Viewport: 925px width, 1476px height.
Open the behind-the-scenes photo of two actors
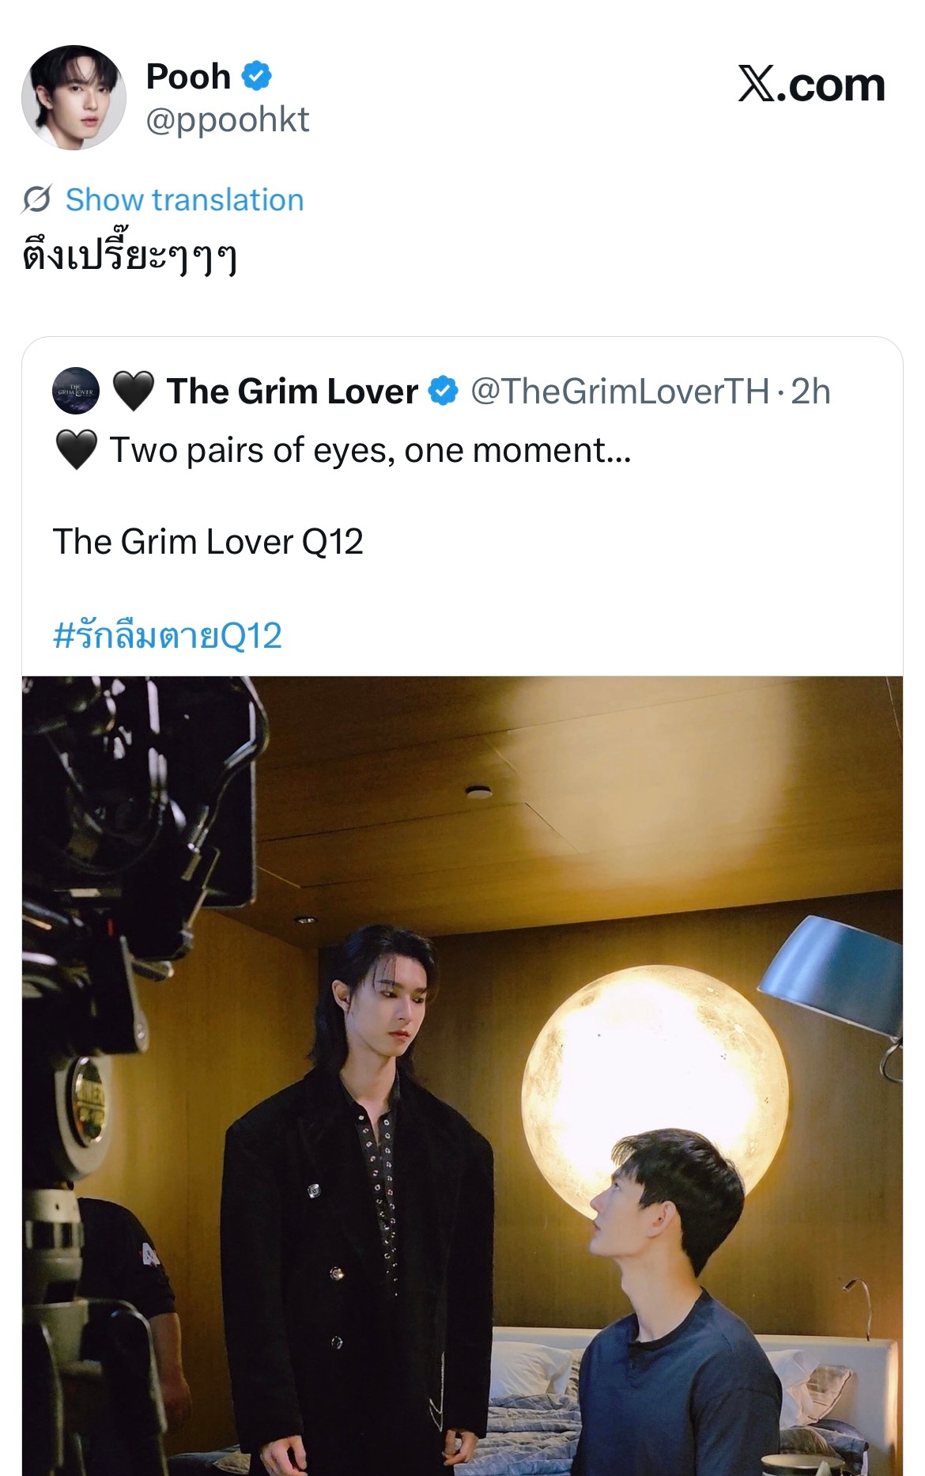coord(462,1076)
